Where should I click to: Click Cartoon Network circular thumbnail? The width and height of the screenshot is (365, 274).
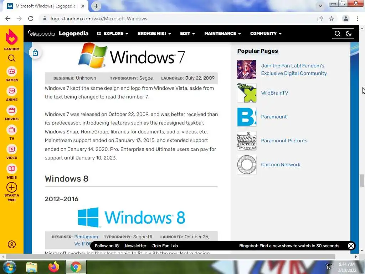click(247, 164)
